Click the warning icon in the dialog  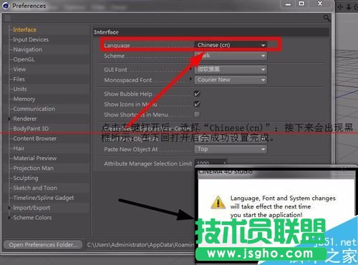coord(218,202)
